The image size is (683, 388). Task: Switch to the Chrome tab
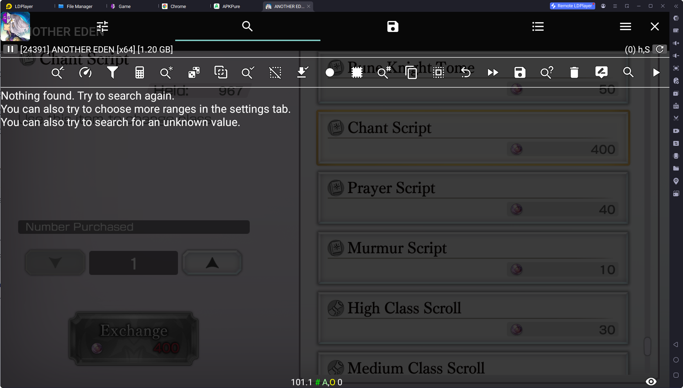pyautogui.click(x=174, y=6)
